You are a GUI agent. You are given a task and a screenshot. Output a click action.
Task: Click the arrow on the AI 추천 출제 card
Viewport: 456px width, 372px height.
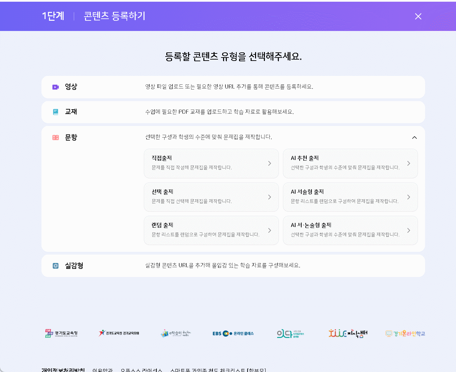(x=408, y=163)
